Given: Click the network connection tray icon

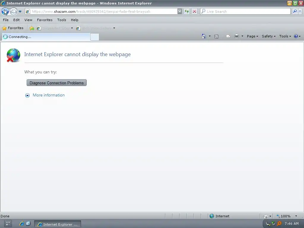Looking at the screenshot, I should [268, 224].
